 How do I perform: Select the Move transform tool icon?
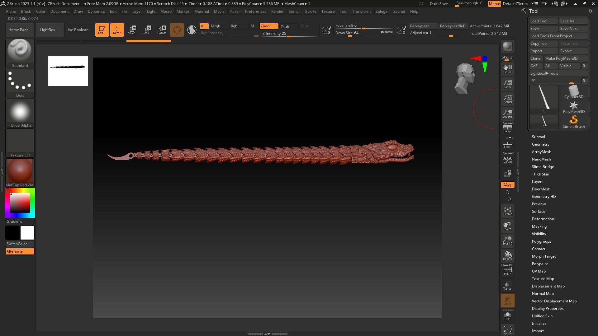point(132,30)
